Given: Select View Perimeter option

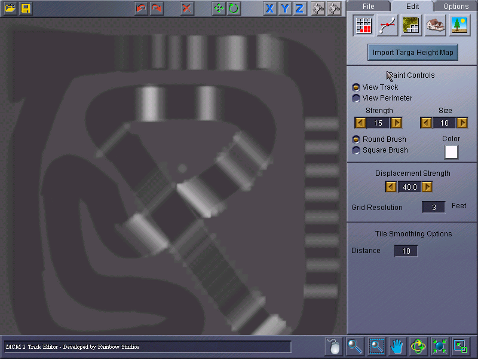Looking at the screenshot, I should coord(356,98).
